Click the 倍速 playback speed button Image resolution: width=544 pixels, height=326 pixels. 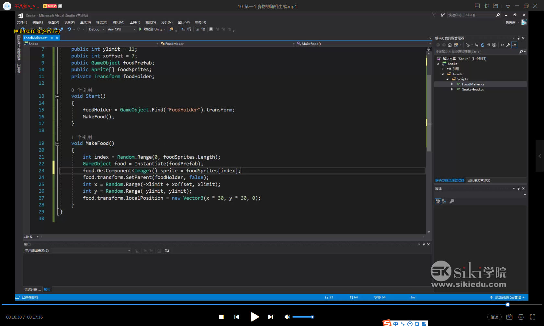[x=494, y=317]
